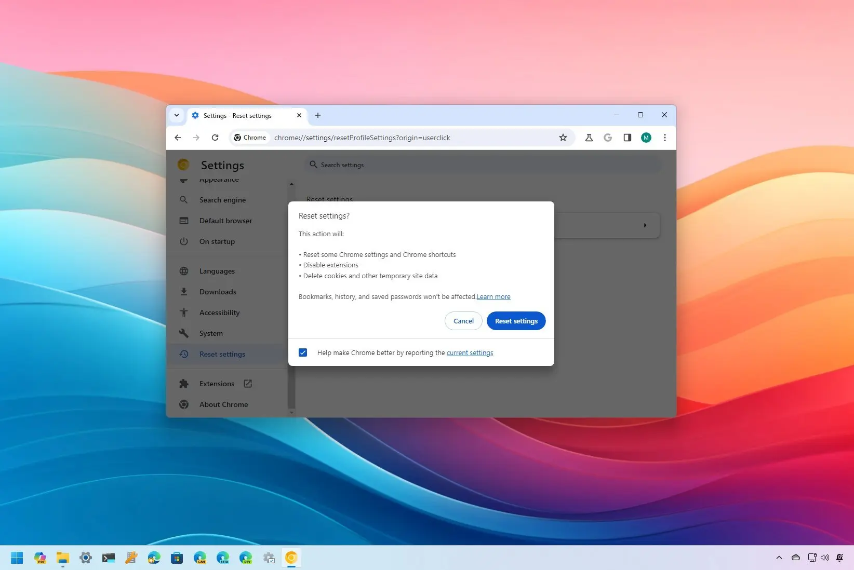This screenshot has height=570, width=854.
Task: Cancel the reset settings dialog
Action: (x=463, y=321)
